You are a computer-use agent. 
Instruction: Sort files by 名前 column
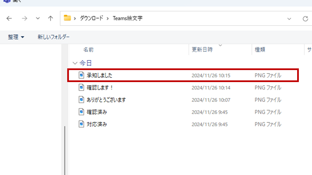89,50
